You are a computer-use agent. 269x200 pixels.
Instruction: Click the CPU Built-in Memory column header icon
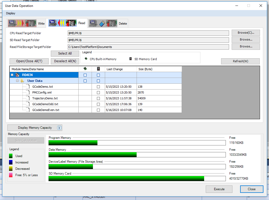[x=85, y=69]
